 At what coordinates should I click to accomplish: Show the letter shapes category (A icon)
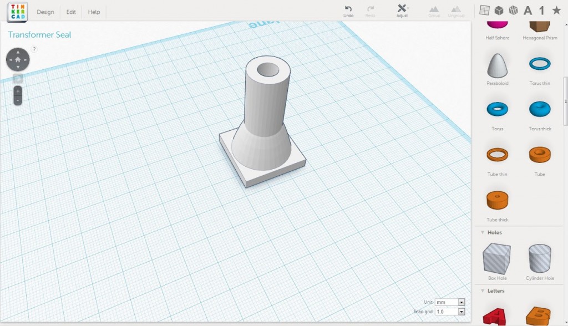pyautogui.click(x=528, y=10)
